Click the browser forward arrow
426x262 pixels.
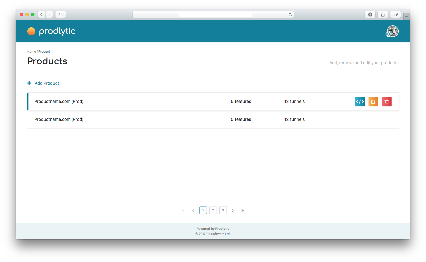point(49,15)
